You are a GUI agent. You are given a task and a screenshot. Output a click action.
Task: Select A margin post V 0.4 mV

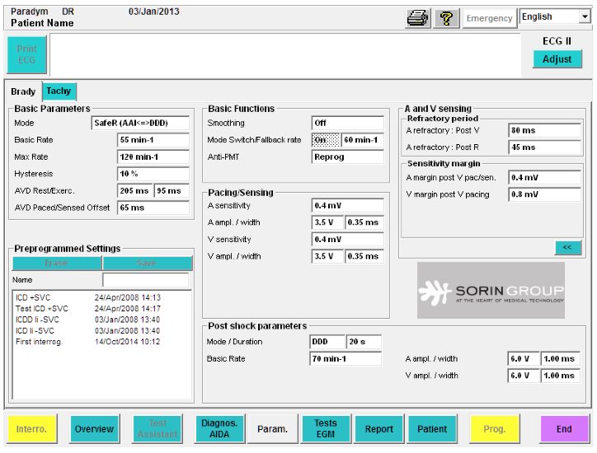(544, 178)
